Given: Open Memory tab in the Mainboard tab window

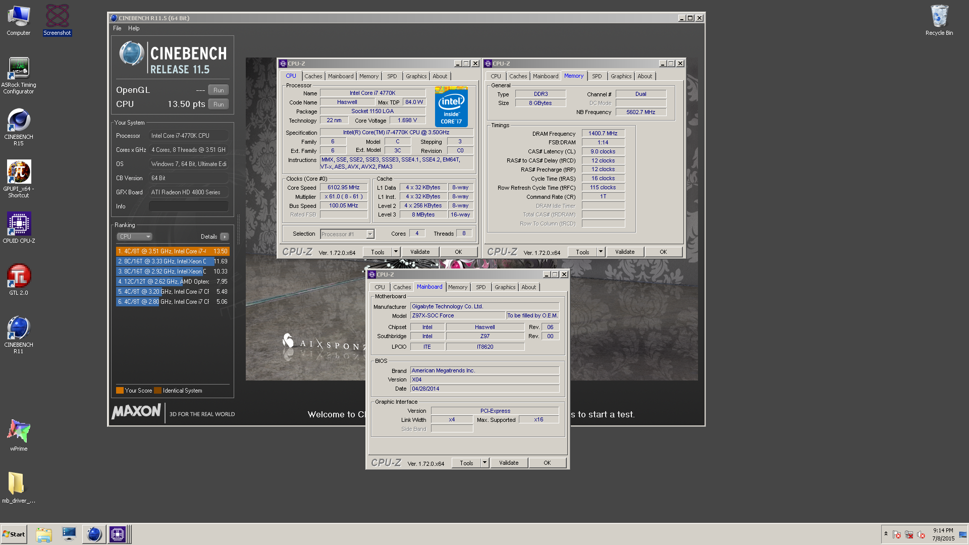Looking at the screenshot, I should tap(458, 287).
